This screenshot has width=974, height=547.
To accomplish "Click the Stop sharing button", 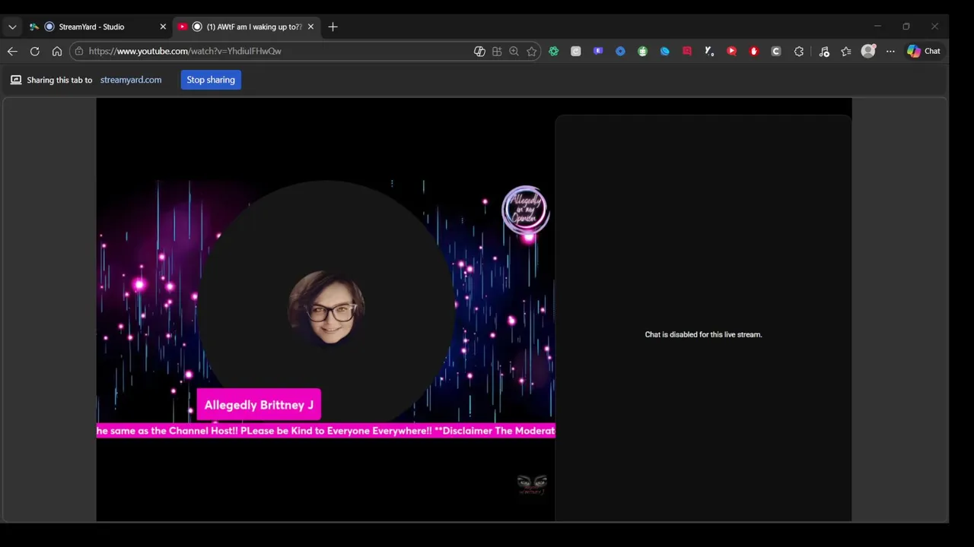I will point(211,80).
